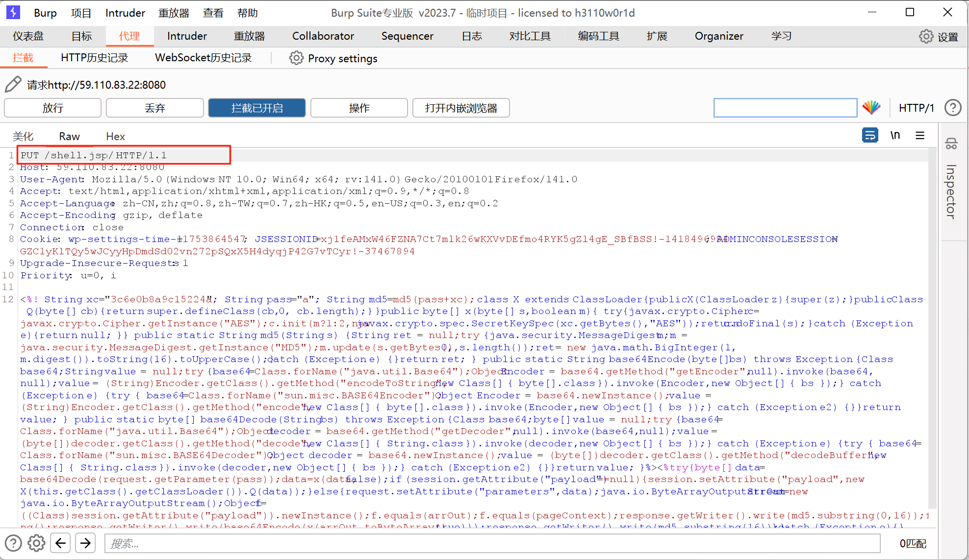Viewport: 969px width, 560px height.
Task: Open the multicolor highlight color picker
Action: (x=871, y=107)
